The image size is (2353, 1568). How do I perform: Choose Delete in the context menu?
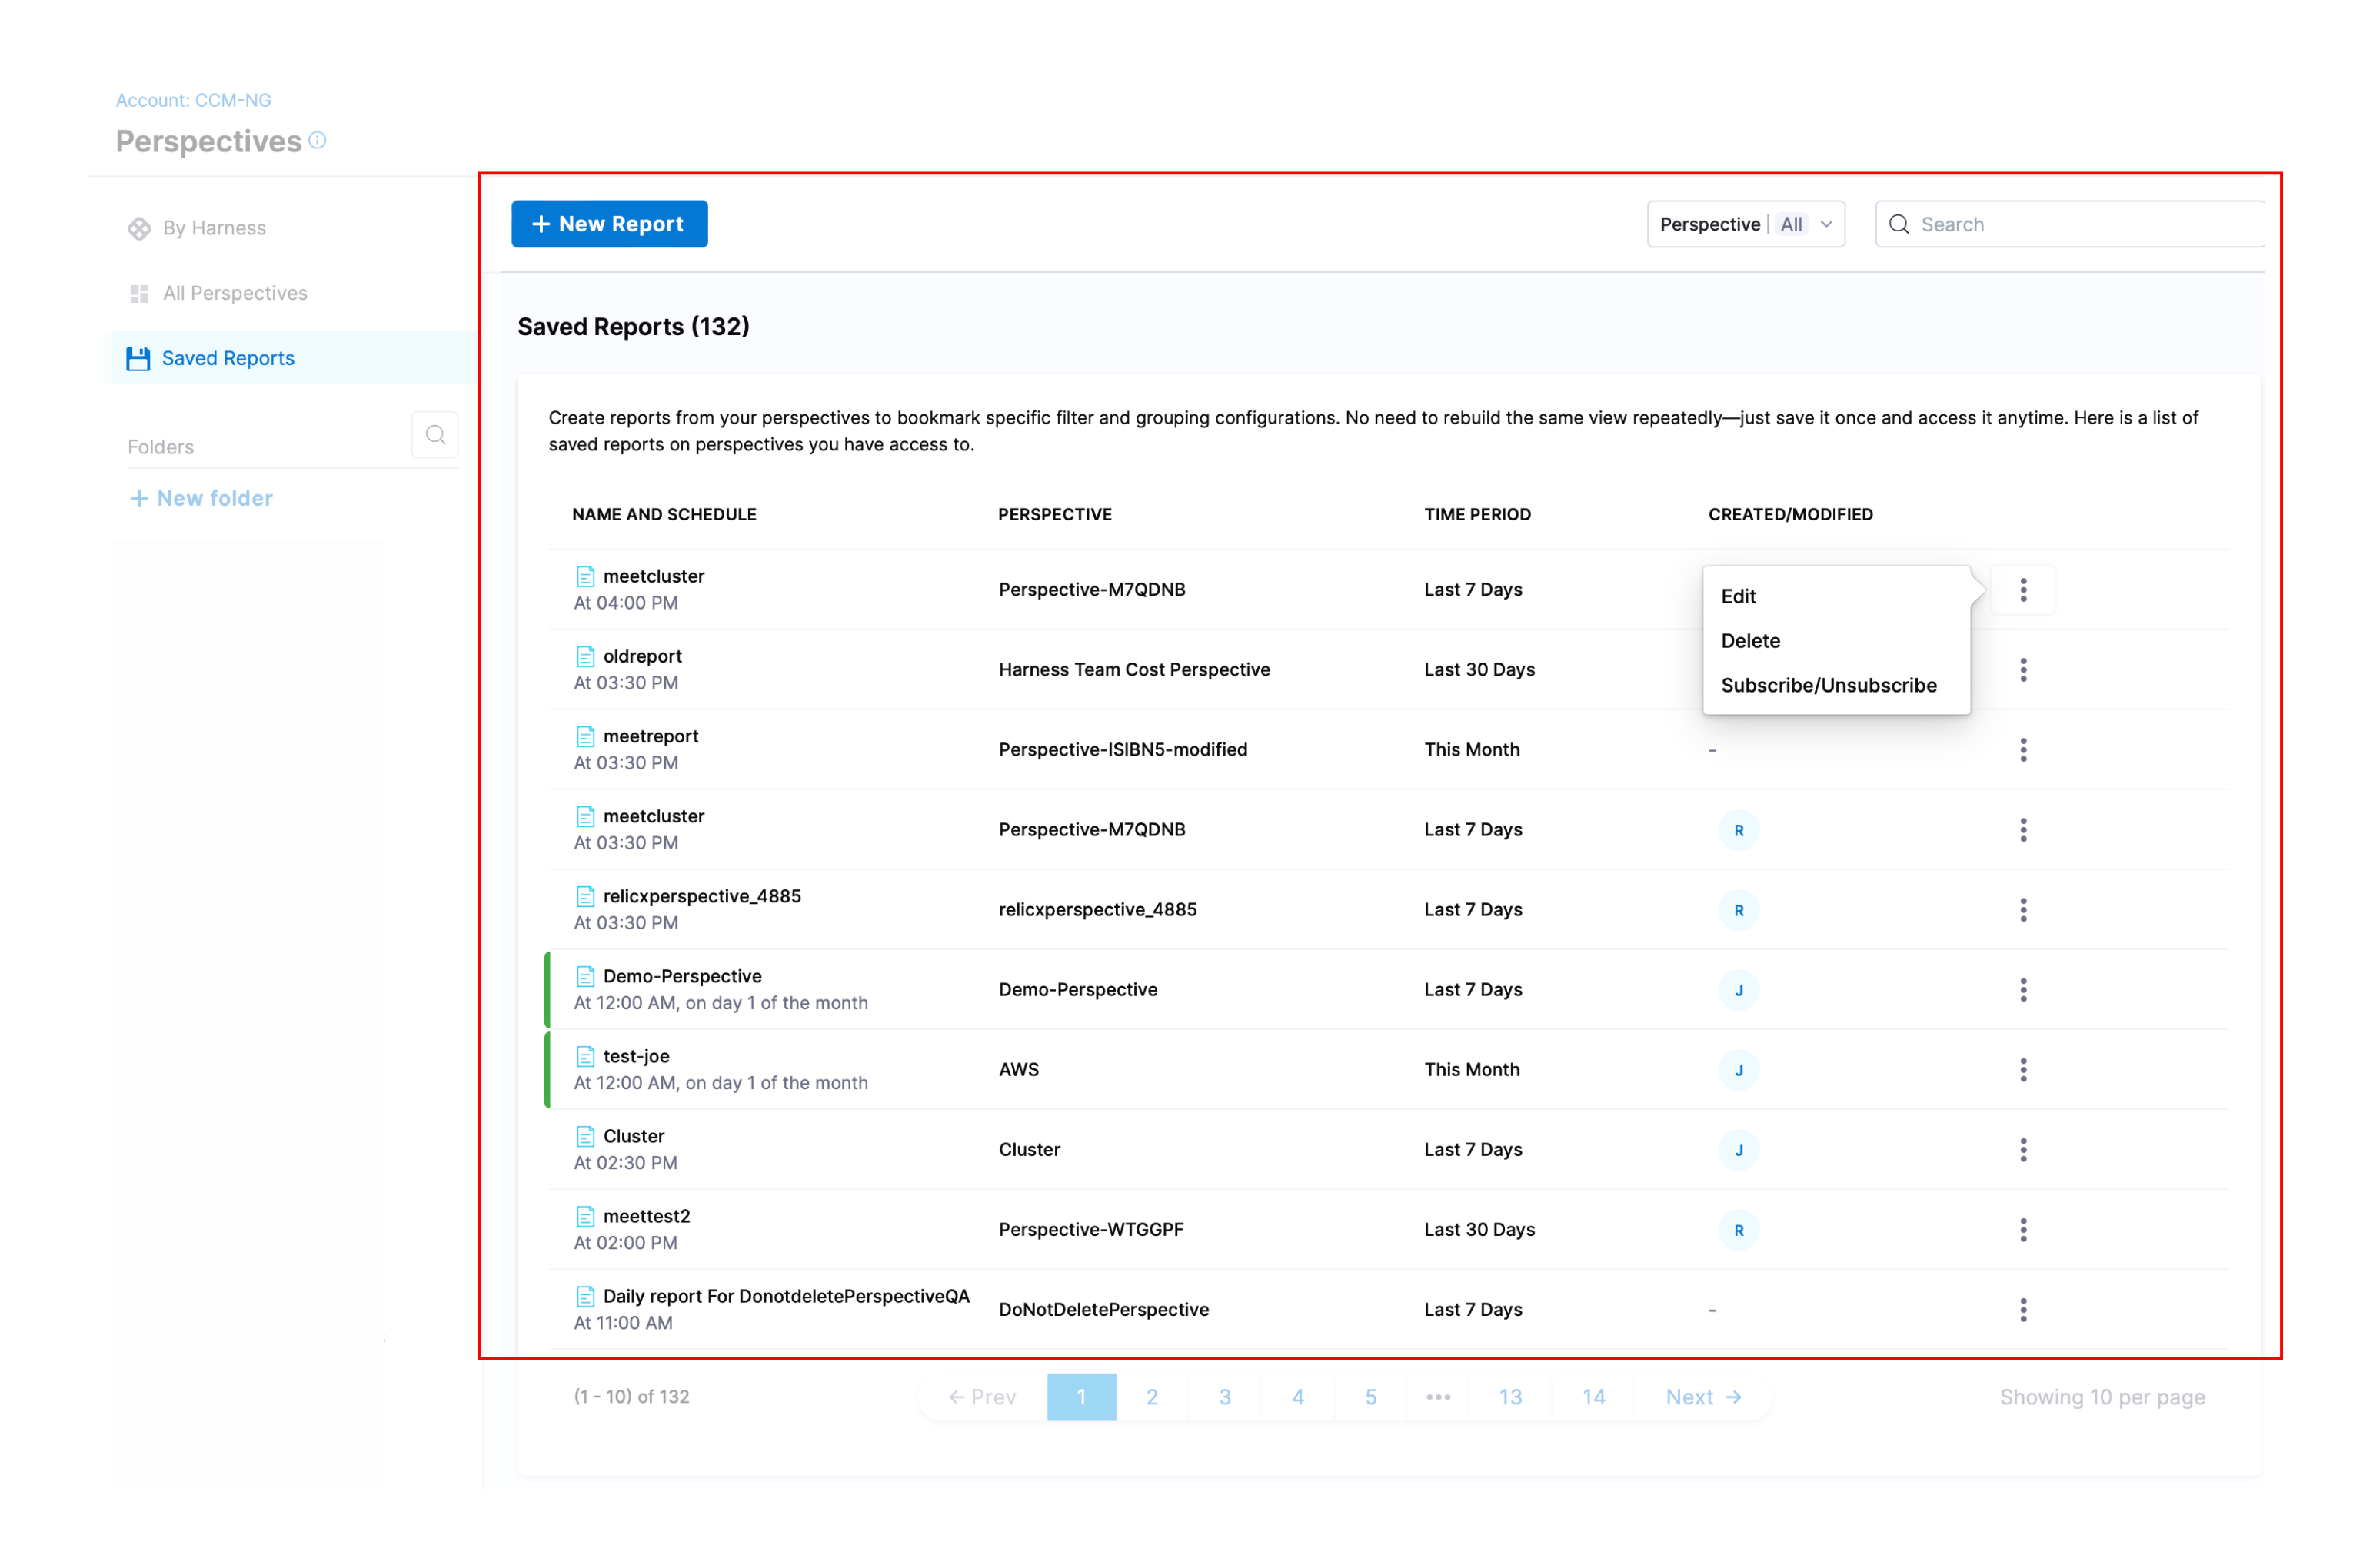click(1751, 641)
